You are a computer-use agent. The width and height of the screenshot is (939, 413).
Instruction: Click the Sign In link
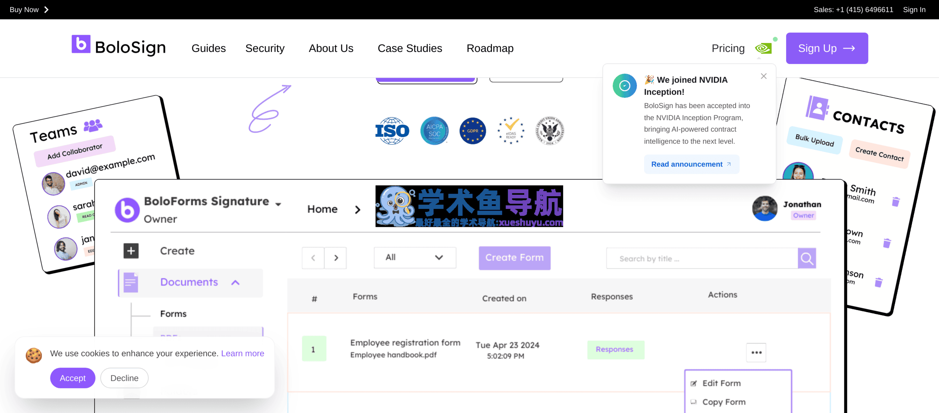[914, 10]
